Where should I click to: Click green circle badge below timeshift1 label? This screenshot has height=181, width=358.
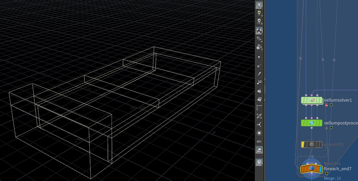(x=326, y=149)
